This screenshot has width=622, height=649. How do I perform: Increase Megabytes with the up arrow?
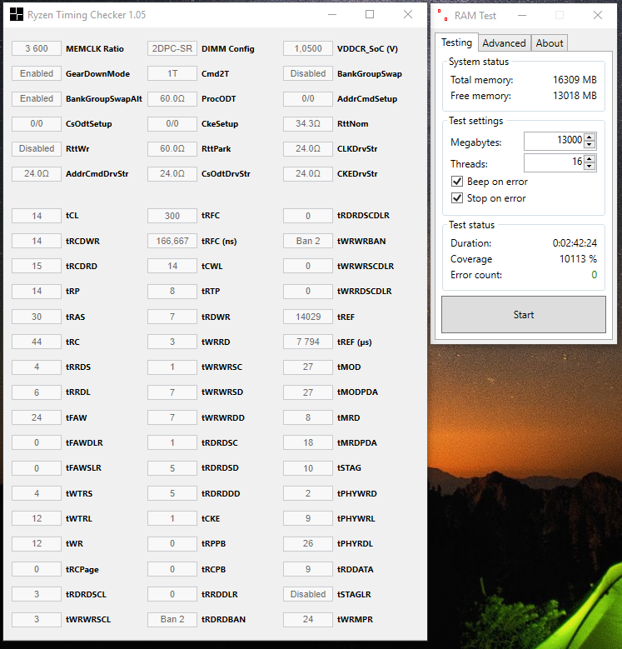click(x=590, y=137)
